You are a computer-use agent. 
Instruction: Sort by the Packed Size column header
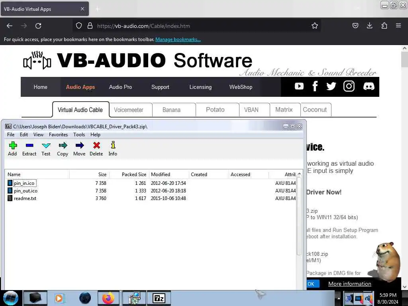(x=129, y=175)
